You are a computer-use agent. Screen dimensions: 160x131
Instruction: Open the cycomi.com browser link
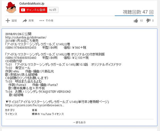point(35,105)
